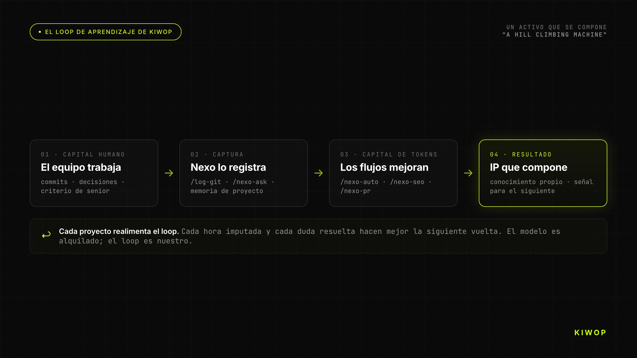Click the '/nexo-ask' command text
This screenshot has height=358, width=637.
point(250,182)
